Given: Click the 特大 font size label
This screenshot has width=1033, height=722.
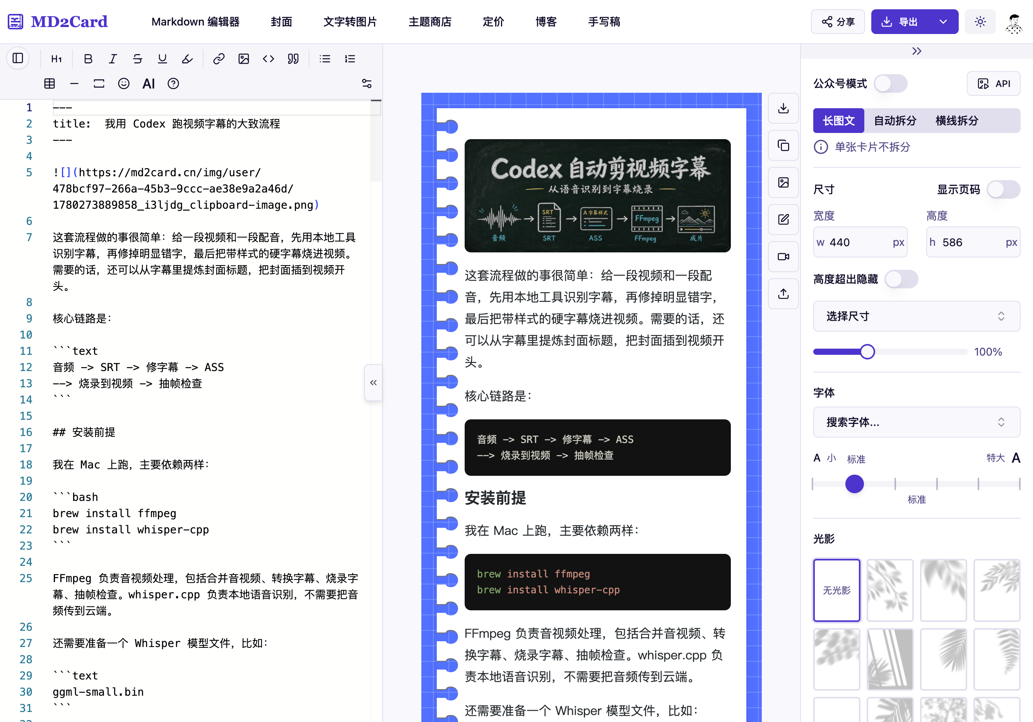Looking at the screenshot, I should [x=995, y=458].
